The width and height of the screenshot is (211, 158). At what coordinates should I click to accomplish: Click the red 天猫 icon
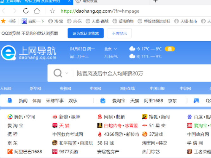tap(55, 125)
